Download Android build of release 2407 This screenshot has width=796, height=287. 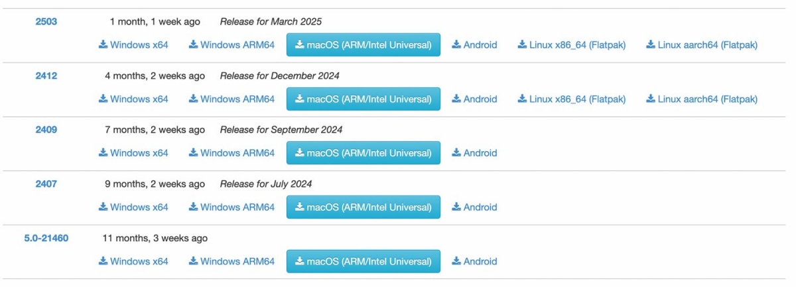tap(474, 207)
